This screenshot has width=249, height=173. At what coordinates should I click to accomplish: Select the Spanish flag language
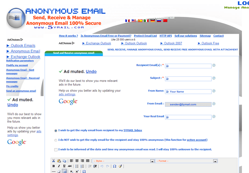point(140,21)
